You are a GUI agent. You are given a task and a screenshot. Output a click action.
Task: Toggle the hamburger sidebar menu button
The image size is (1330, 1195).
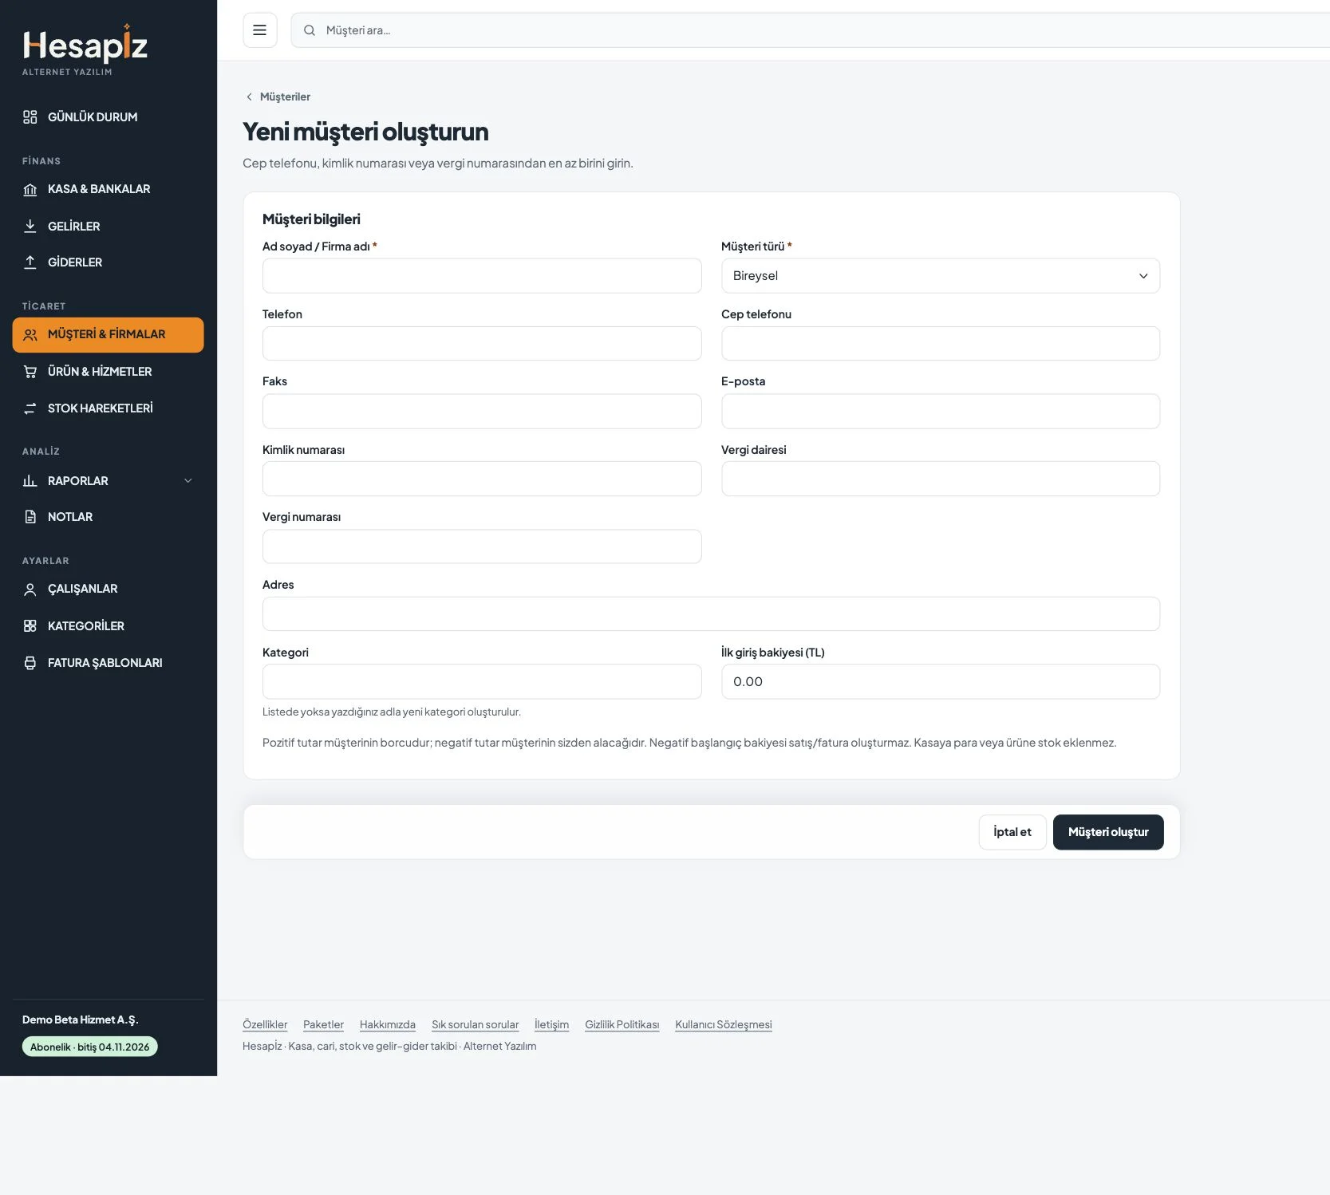coord(259,30)
